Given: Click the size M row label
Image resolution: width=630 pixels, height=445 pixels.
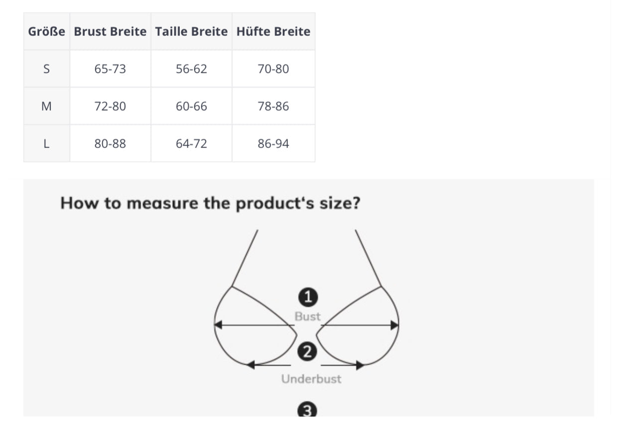Looking at the screenshot, I should (46, 106).
